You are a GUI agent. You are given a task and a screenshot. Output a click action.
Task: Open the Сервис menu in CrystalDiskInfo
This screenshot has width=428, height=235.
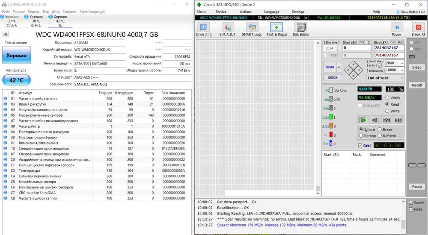pos(34,12)
